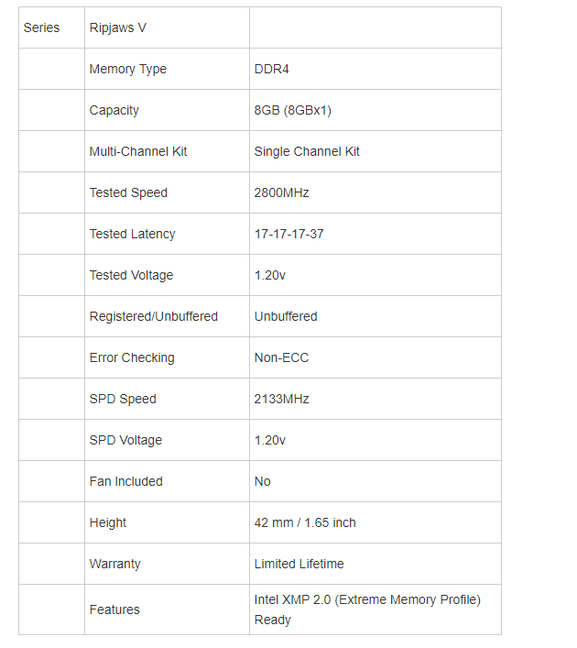Click the Tested Voltage label
The height and width of the screenshot is (648, 577).
pyautogui.click(x=131, y=275)
